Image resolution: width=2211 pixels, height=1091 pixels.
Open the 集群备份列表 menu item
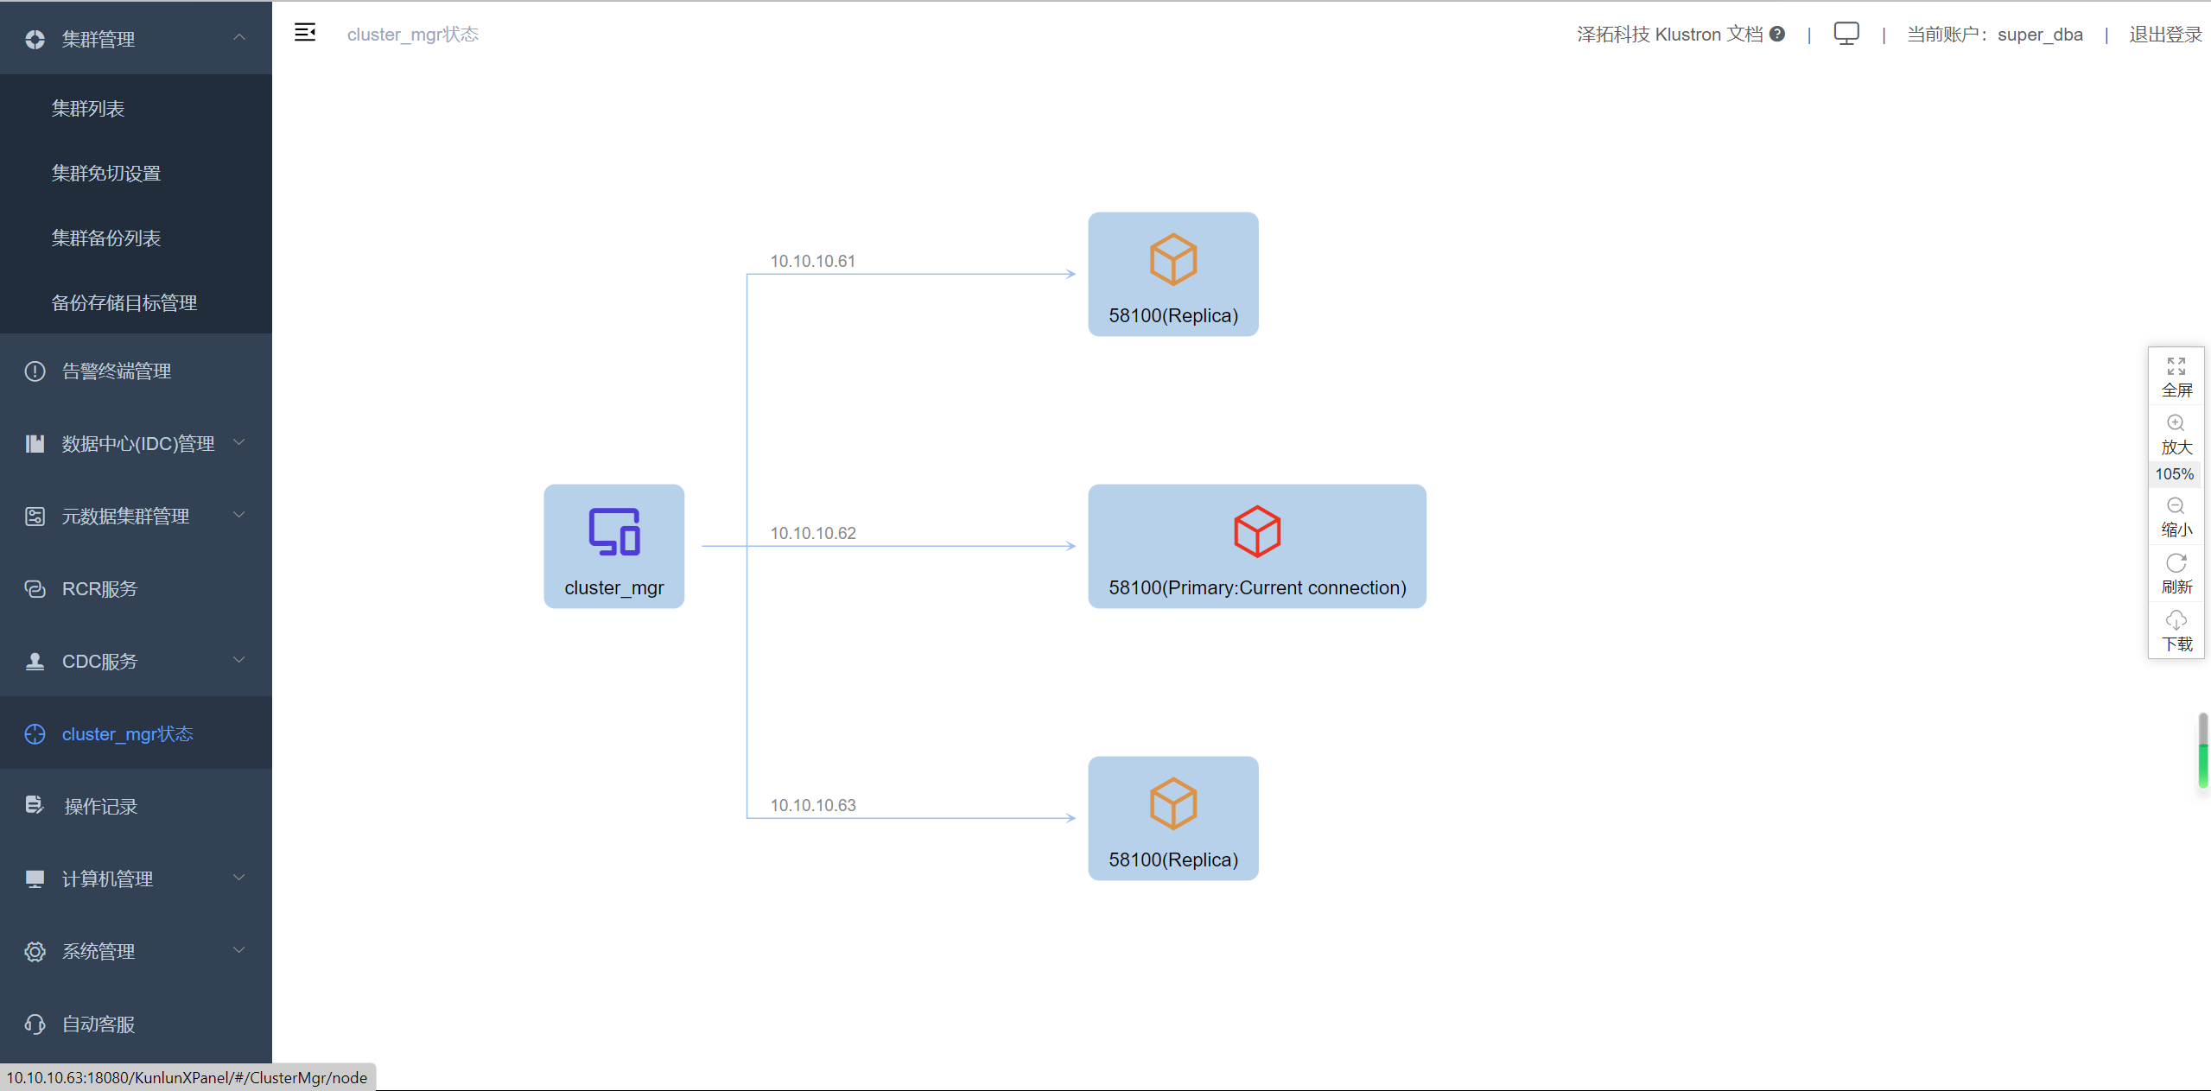[106, 238]
